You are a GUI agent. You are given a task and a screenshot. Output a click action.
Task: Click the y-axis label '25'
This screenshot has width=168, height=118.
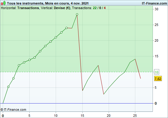coord(156,25)
